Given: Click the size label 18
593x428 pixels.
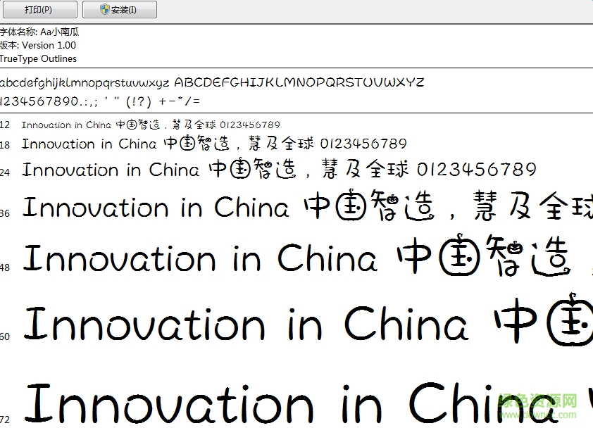Looking at the screenshot, I should click(5, 144).
